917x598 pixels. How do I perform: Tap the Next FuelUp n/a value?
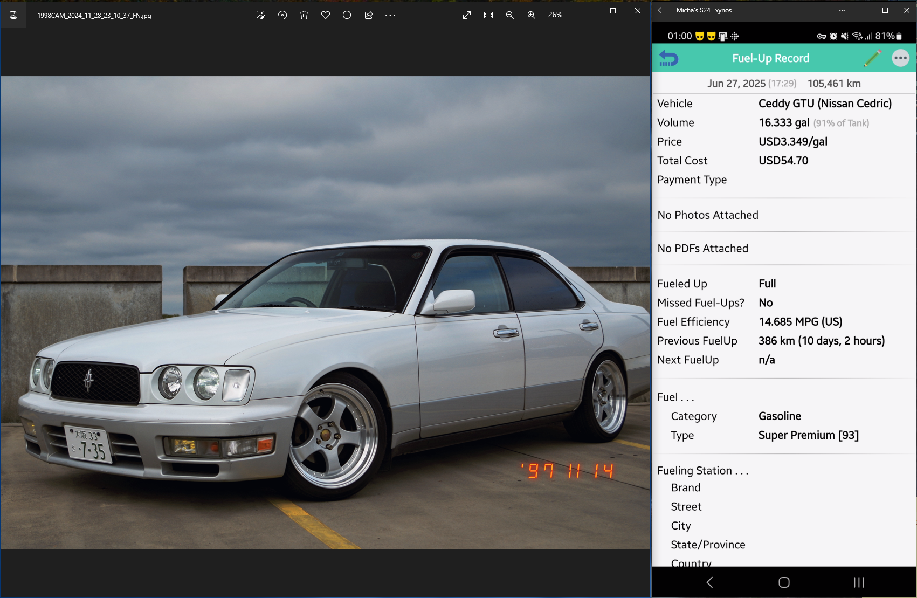tap(767, 360)
